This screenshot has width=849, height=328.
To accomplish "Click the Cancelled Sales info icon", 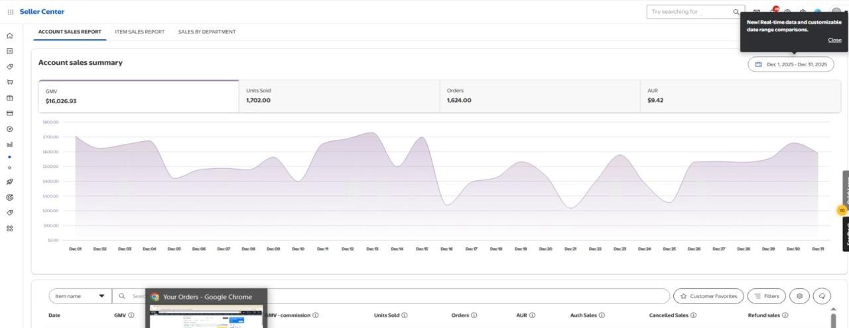I will (x=694, y=315).
